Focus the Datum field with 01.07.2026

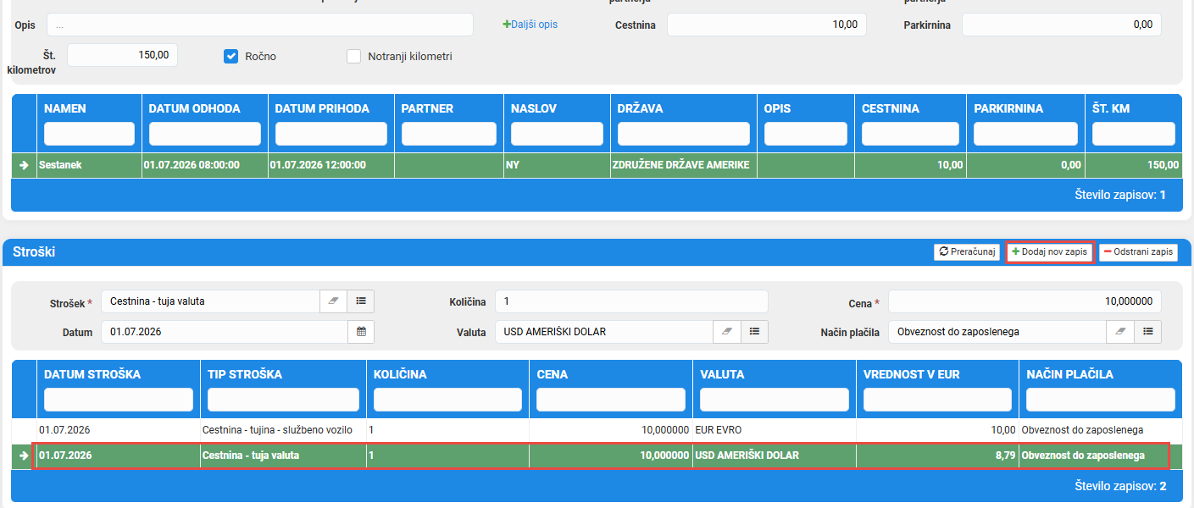[x=225, y=332]
